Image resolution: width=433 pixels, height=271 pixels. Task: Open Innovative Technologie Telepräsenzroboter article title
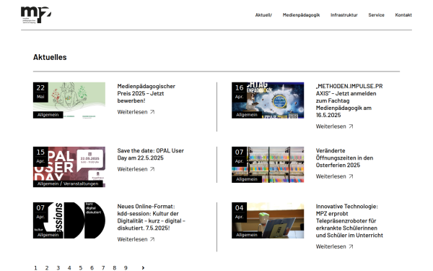349,220
